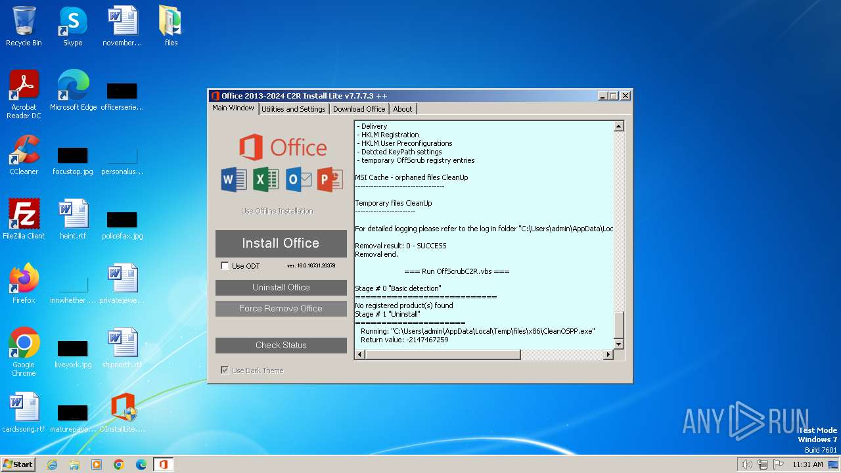Open the november Word document icon
This screenshot has height=473, width=841.
point(122,26)
